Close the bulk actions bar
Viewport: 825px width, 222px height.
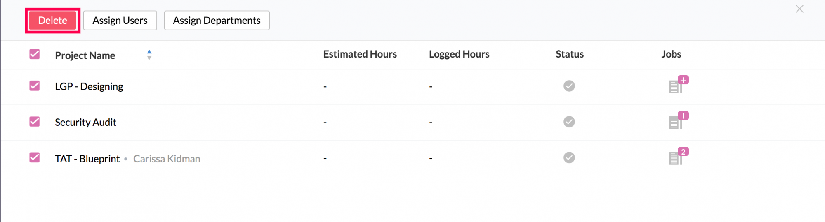[799, 9]
